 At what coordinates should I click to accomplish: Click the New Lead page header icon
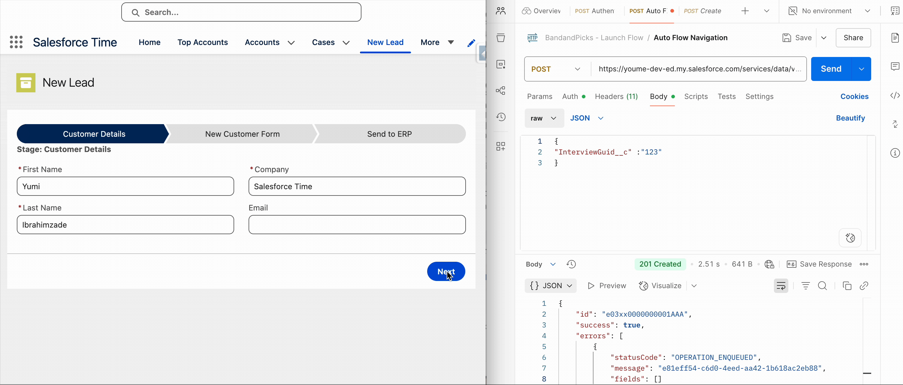pyautogui.click(x=26, y=82)
